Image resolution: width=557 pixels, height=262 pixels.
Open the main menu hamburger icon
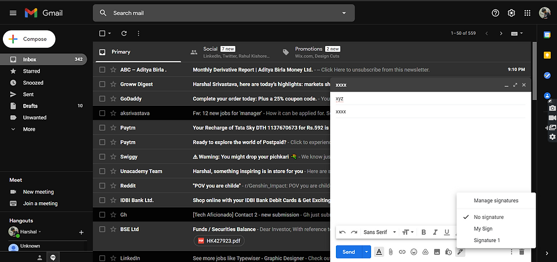click(13, 13)
